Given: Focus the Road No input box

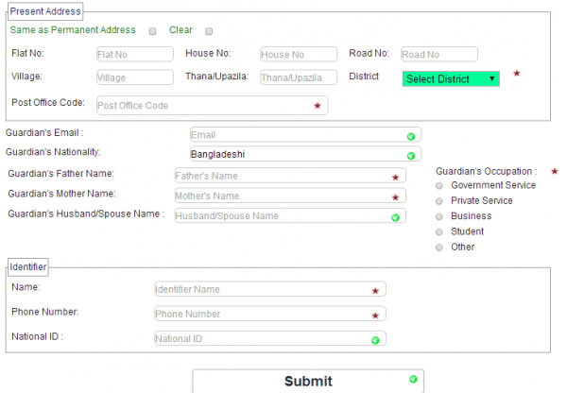Looking at the screenshot, I should pyautogui.click(x=438, y=55).
